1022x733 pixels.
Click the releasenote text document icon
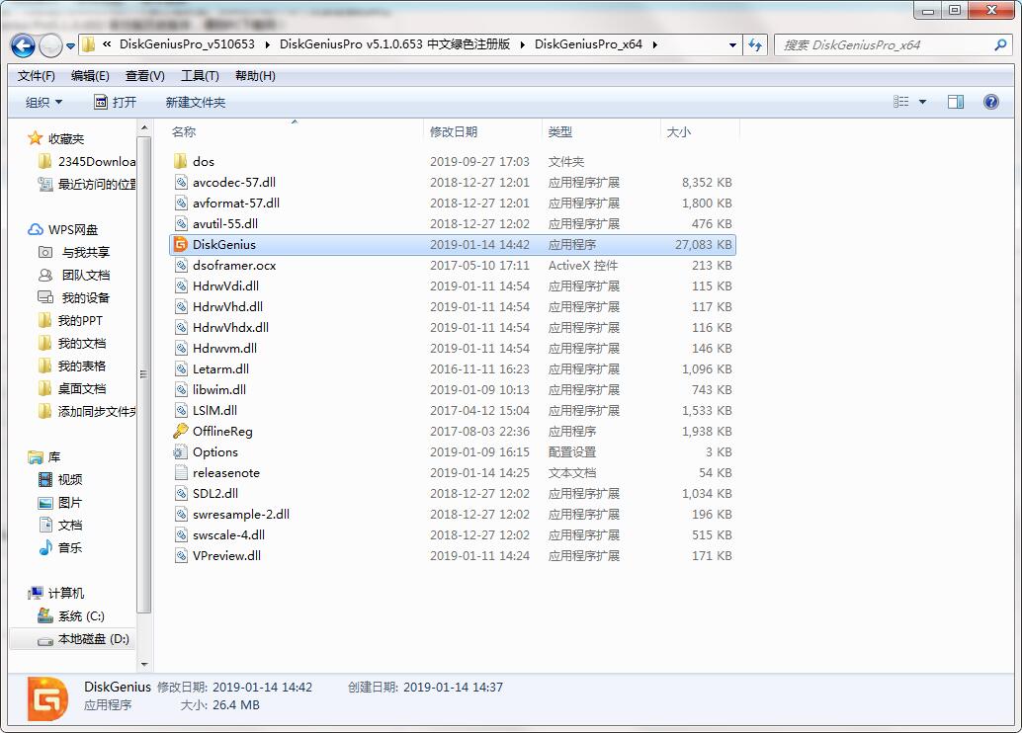point(181,473)
